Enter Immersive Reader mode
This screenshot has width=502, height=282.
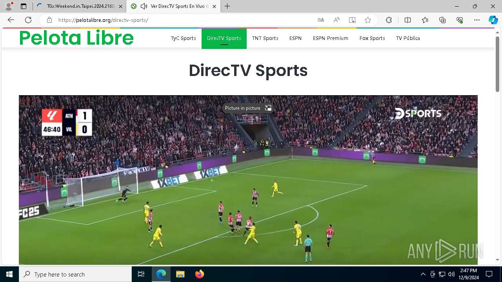[x=352, y=20]
